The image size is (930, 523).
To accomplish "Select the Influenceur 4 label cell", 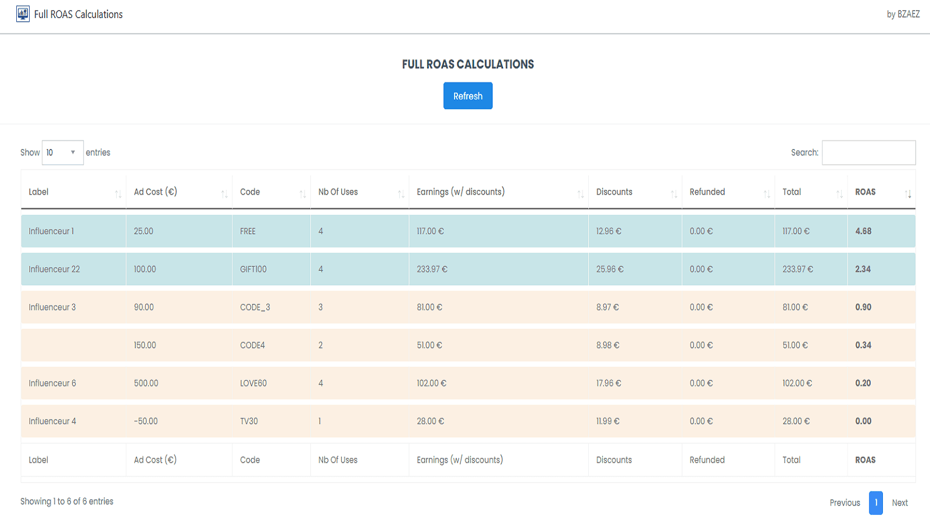I will point(52,421).
